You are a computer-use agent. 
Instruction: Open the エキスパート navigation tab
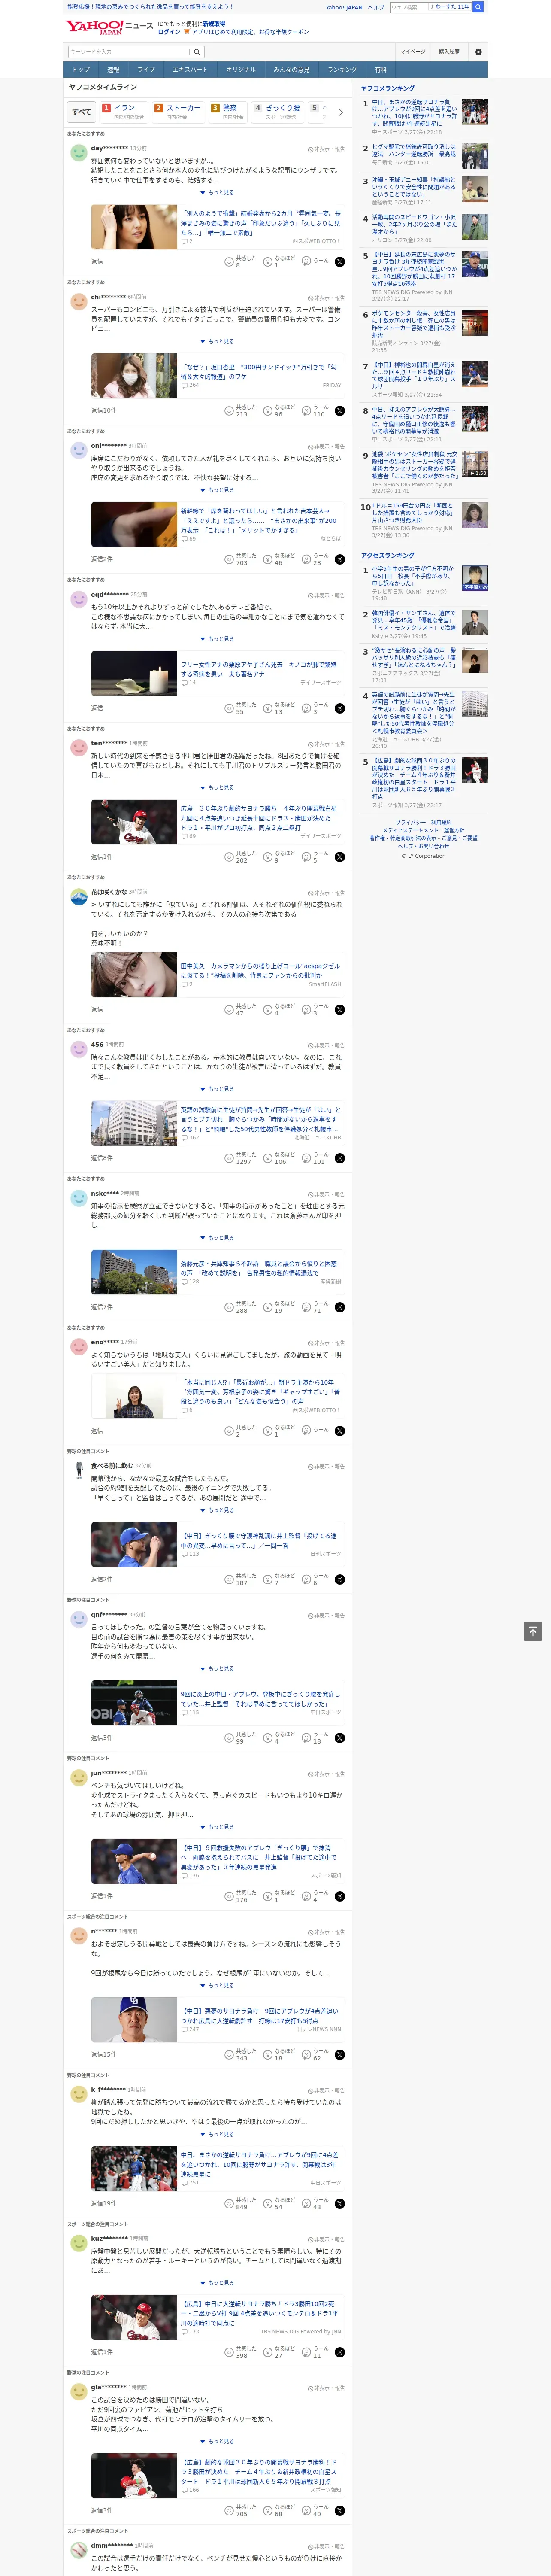(190, 70)
